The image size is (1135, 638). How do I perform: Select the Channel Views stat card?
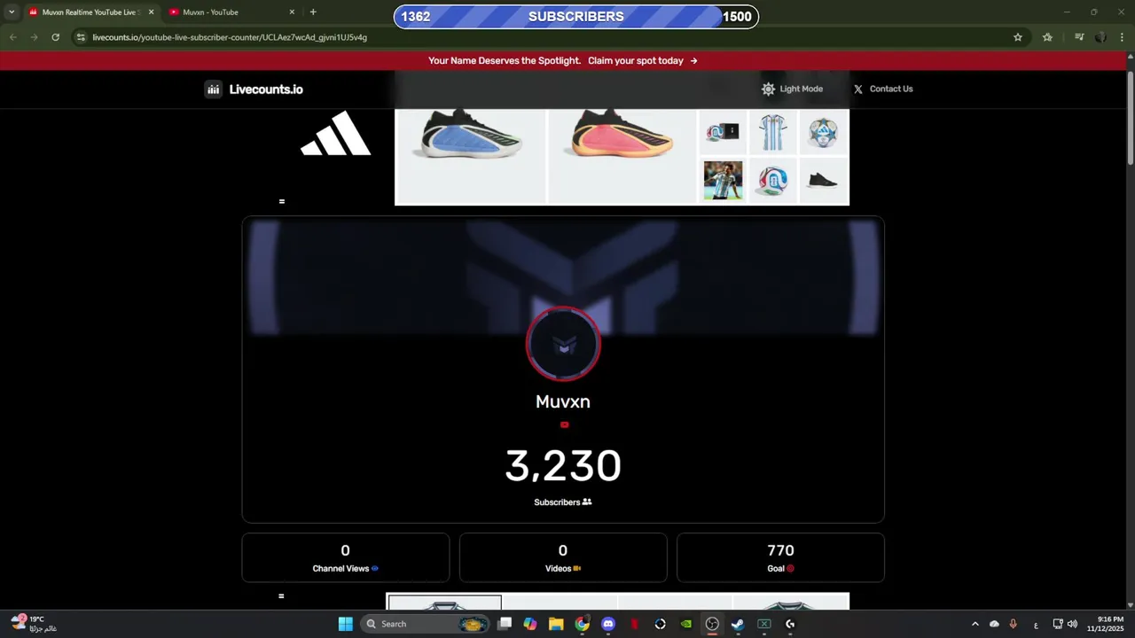click(x=345, y=557)
